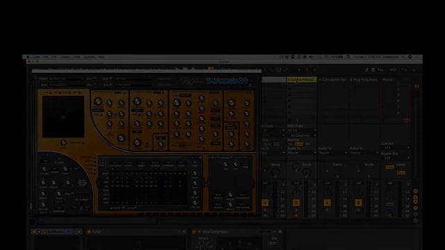This screenshot has width=445, height=250.
Task: Open return B Audio To dropdown
Action: point(364,153)
